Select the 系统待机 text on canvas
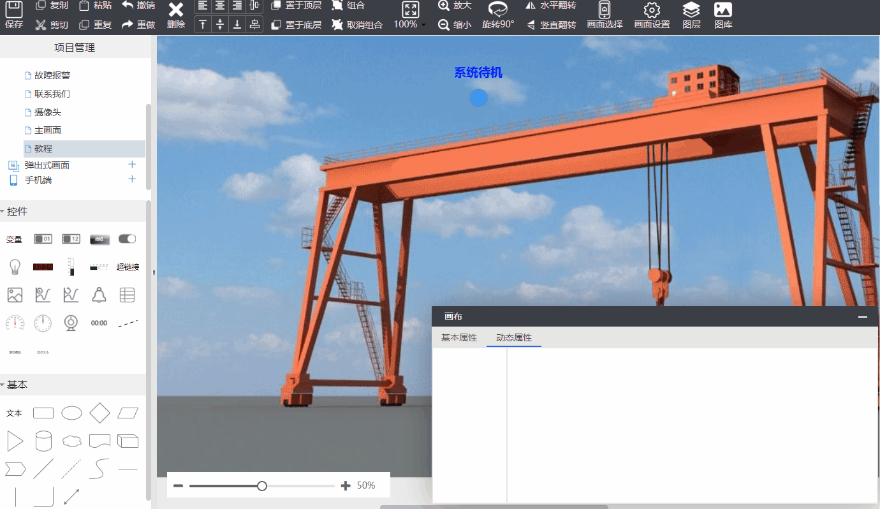Image resolution: width=880 pixels, height=509 pixels. 478,73
